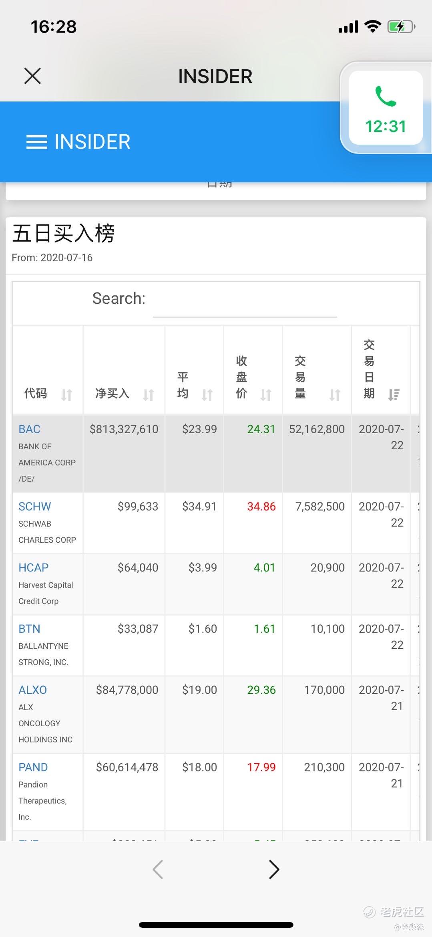
Task: Select the red 34.86 closing price
Action: [261, 507]
